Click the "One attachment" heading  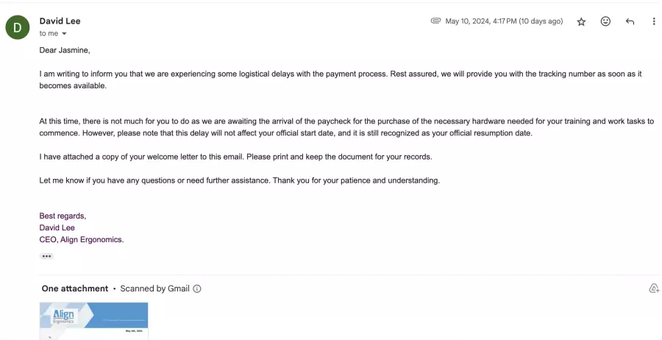tap(75, 288)
